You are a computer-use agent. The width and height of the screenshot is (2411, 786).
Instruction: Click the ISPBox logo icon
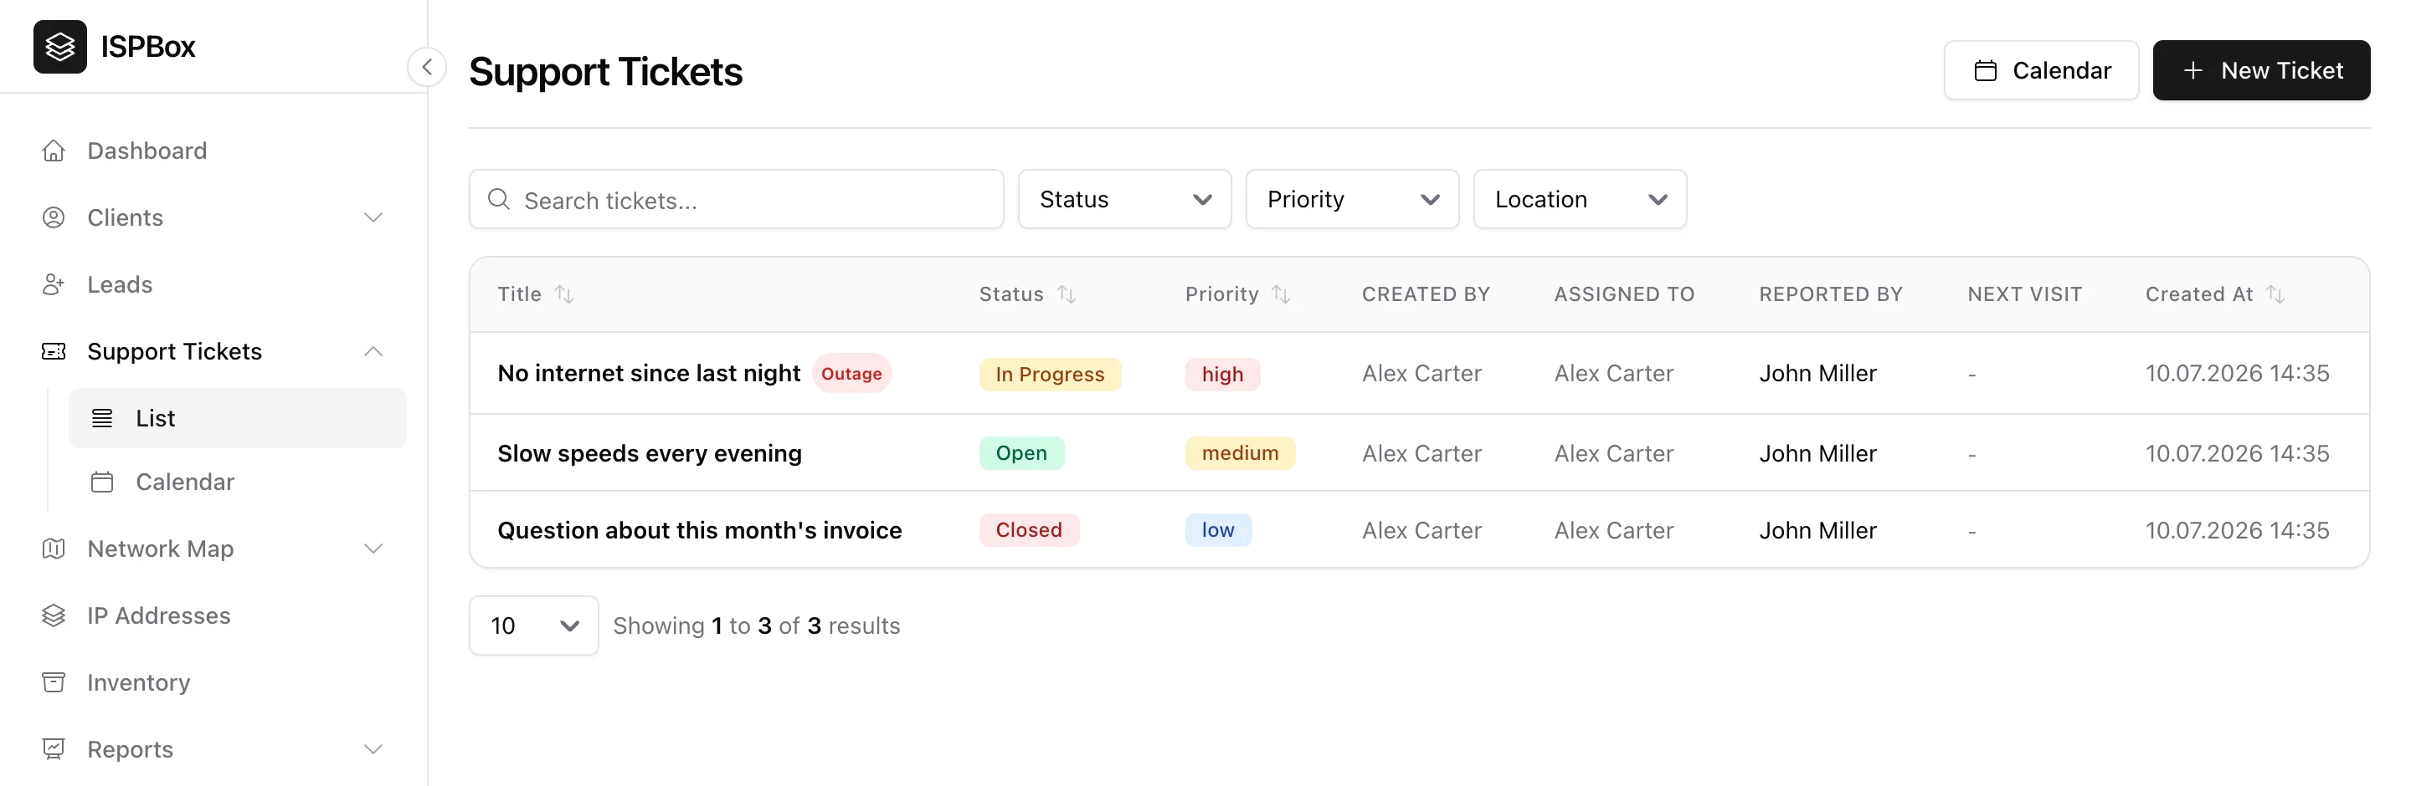[60, 47]
